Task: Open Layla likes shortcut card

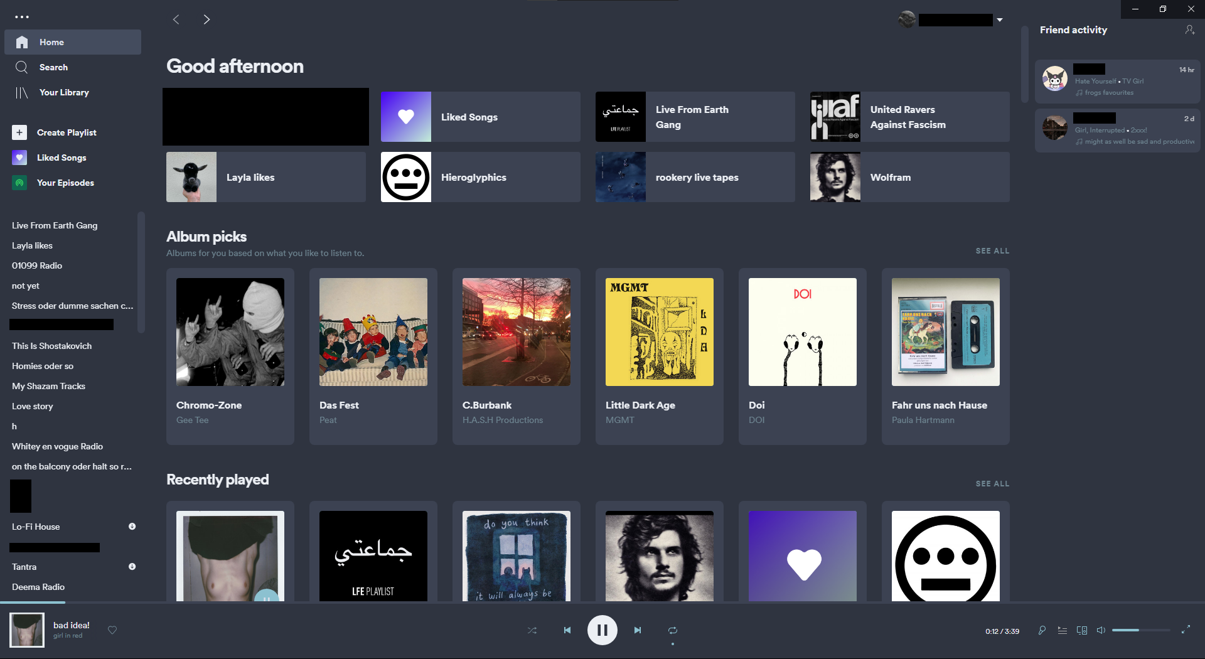Action: pyautogui.click(x=266, y=177)
